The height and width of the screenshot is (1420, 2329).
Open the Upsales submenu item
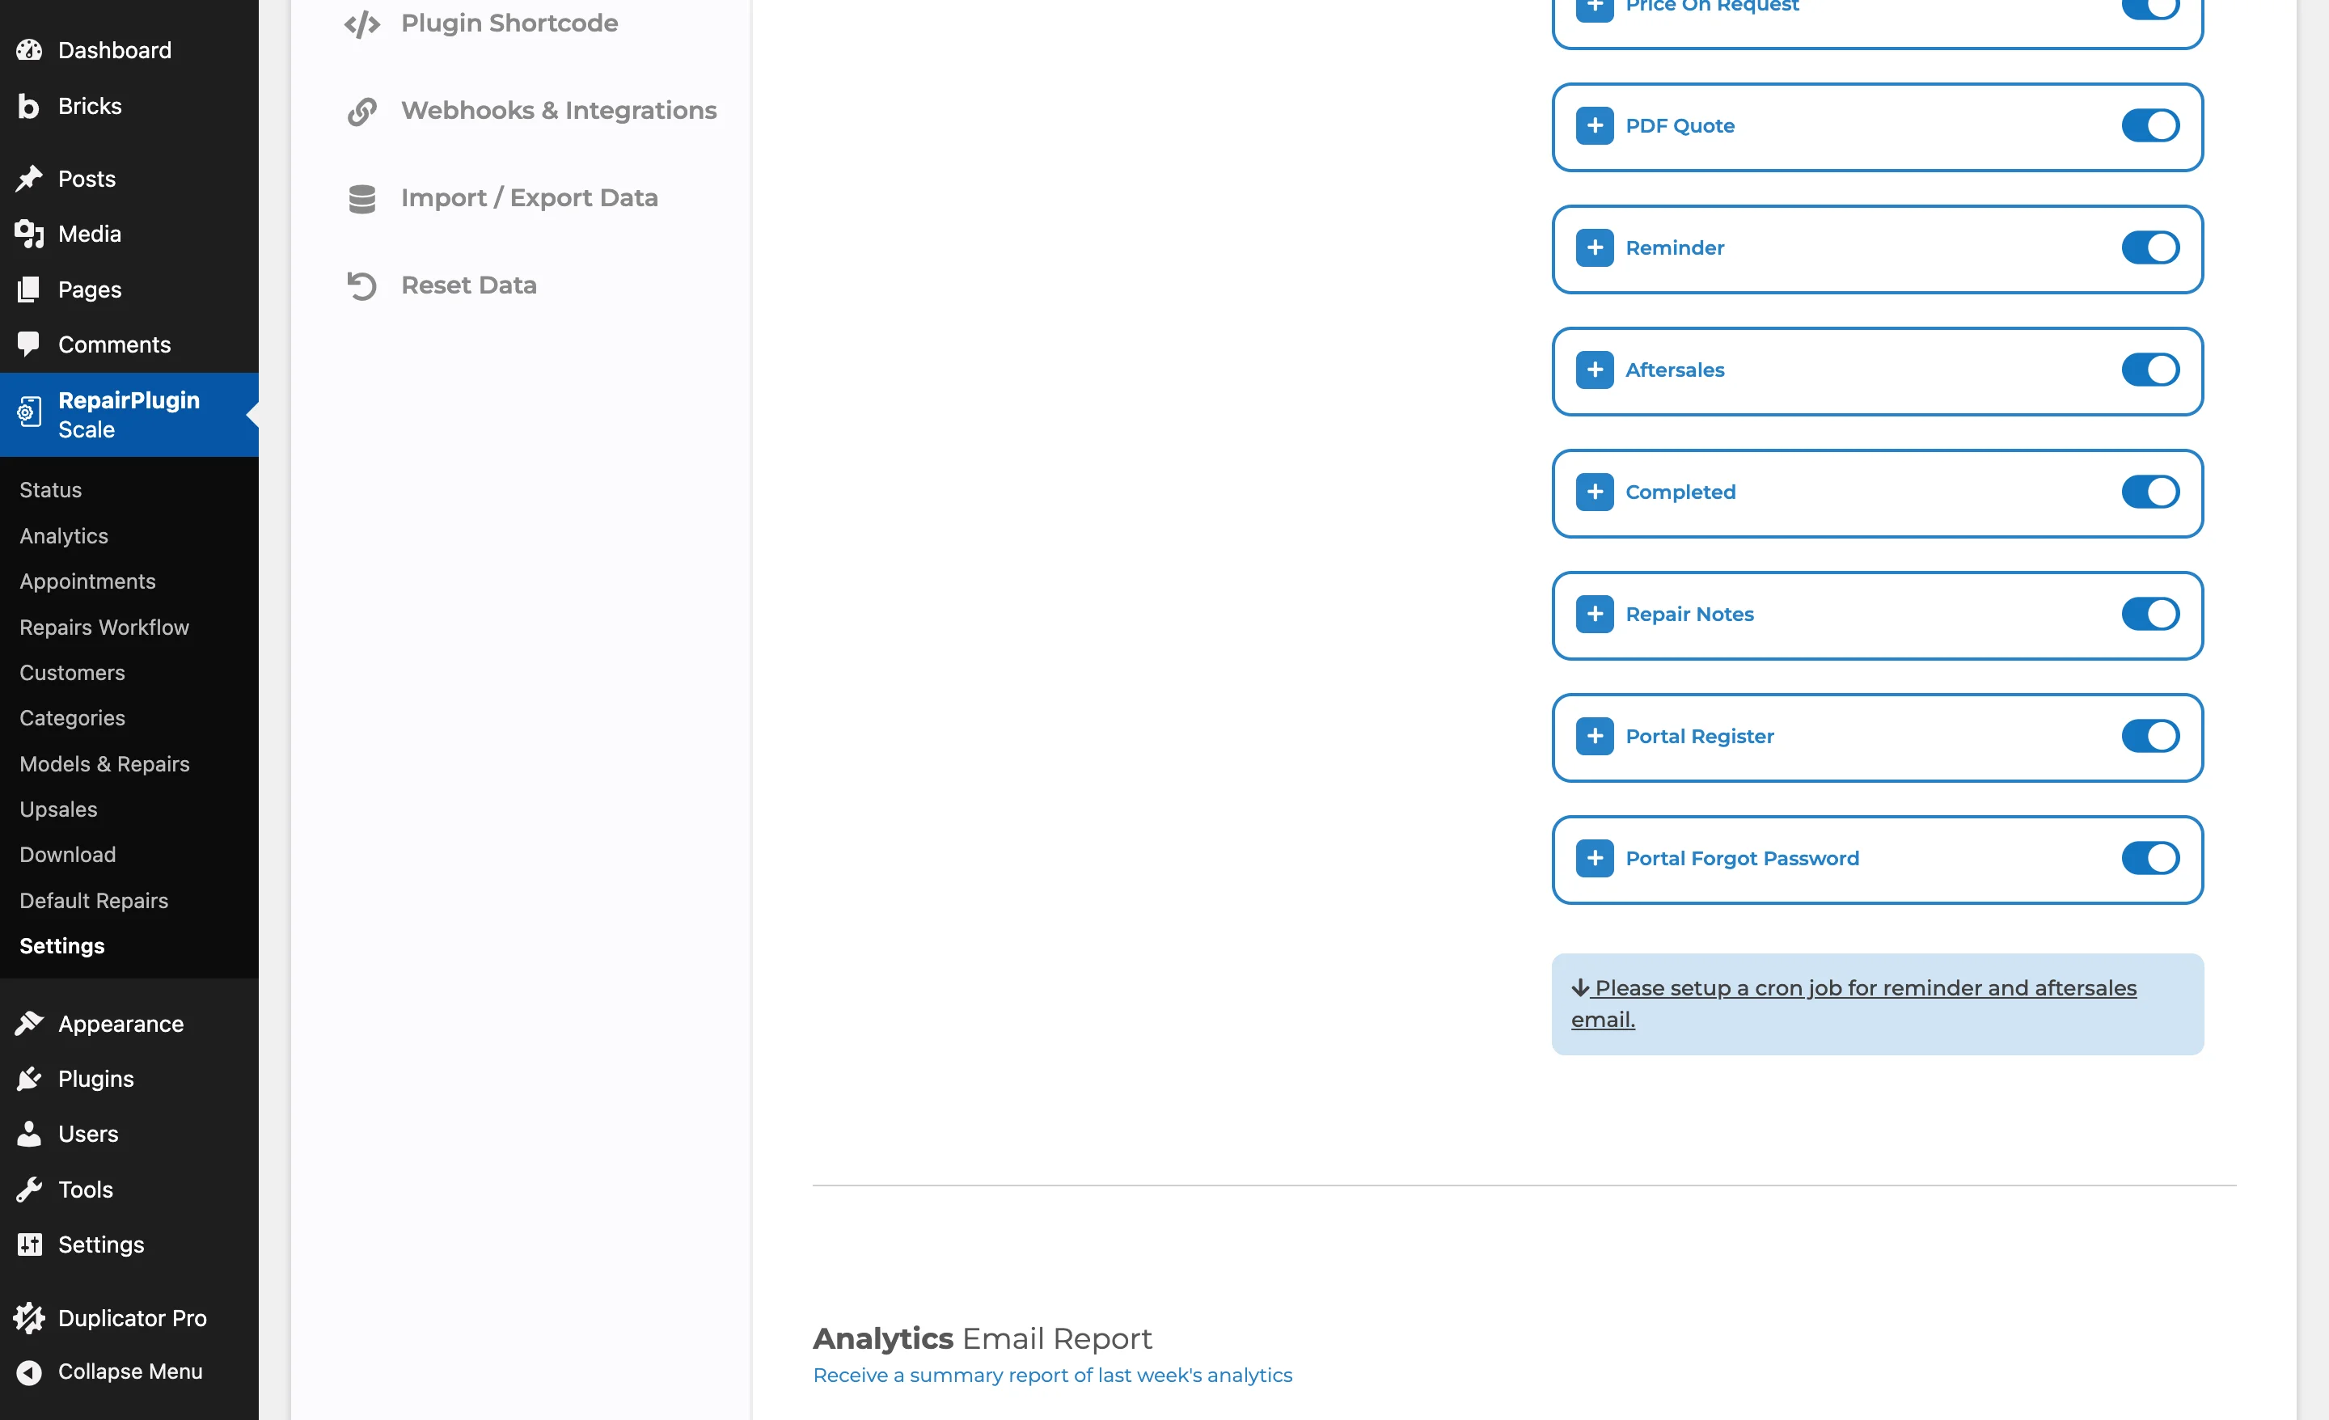[58, 809]
